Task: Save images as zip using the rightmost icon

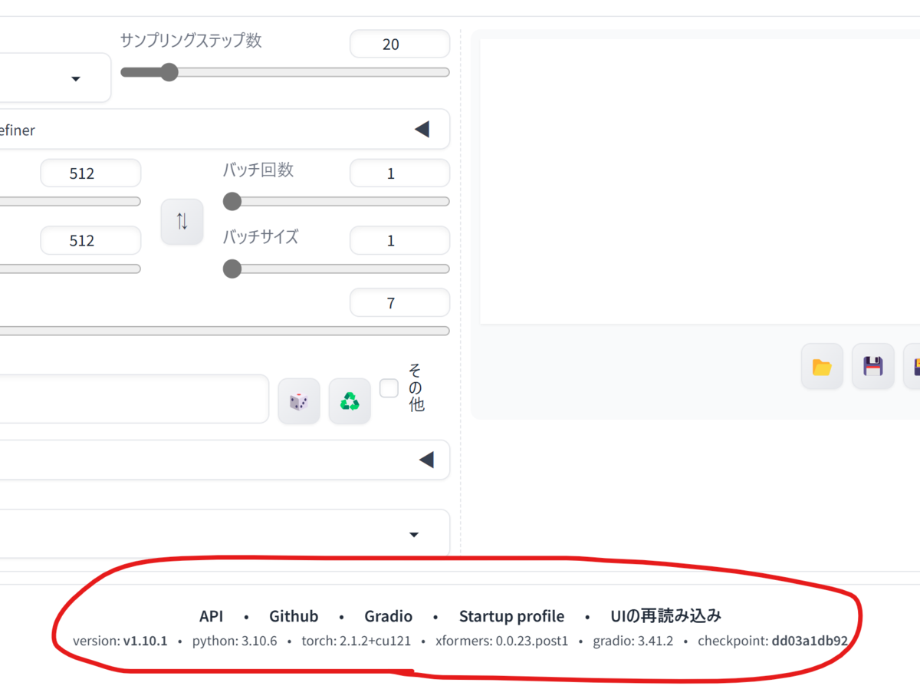Action: point(915,366)
